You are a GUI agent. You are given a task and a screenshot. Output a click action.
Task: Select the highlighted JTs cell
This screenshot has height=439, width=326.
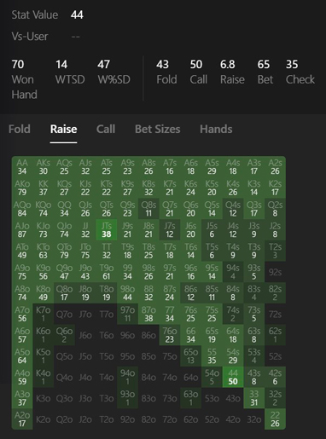[107, 230]
